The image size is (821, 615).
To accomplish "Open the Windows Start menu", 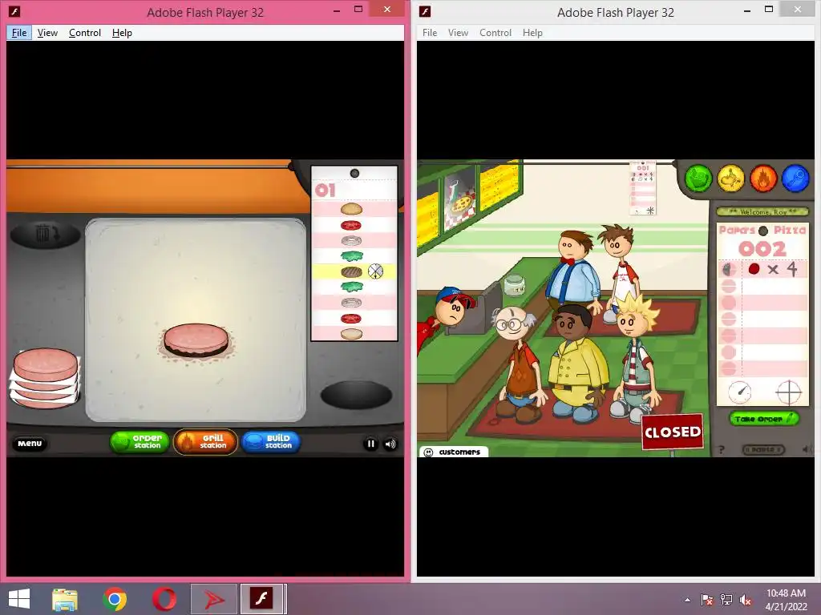I will 19,599.
